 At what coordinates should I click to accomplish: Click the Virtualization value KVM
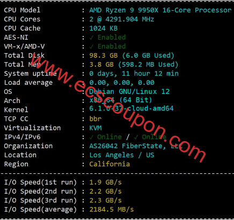pos(96,128)
